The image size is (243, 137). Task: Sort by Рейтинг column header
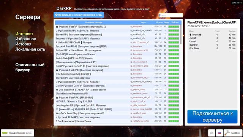(175, 22)
